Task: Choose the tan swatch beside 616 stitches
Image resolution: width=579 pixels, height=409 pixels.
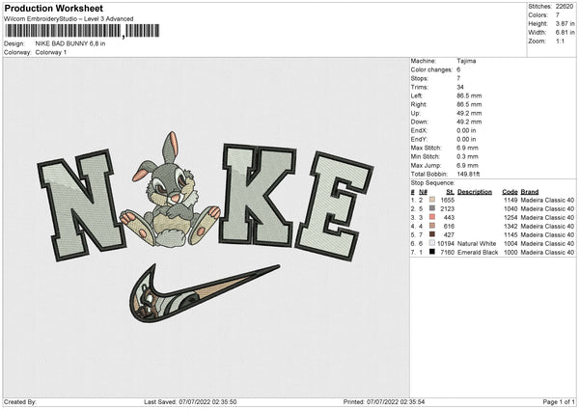Action: [432, 226]
